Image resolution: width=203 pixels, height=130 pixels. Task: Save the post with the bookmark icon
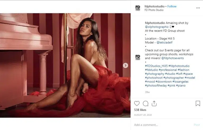[x=198, y=104]
